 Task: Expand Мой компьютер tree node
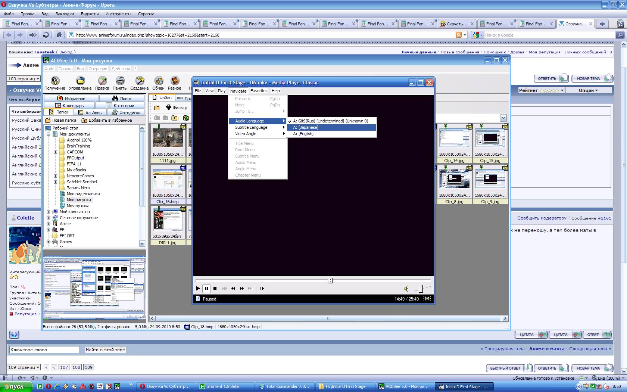pos(48,212)
